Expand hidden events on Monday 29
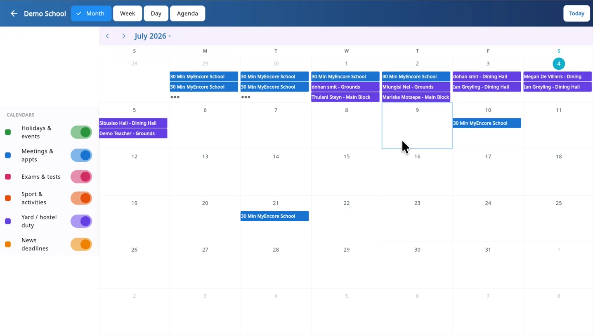This screenshot has height=335, width=593. (175, 97)
